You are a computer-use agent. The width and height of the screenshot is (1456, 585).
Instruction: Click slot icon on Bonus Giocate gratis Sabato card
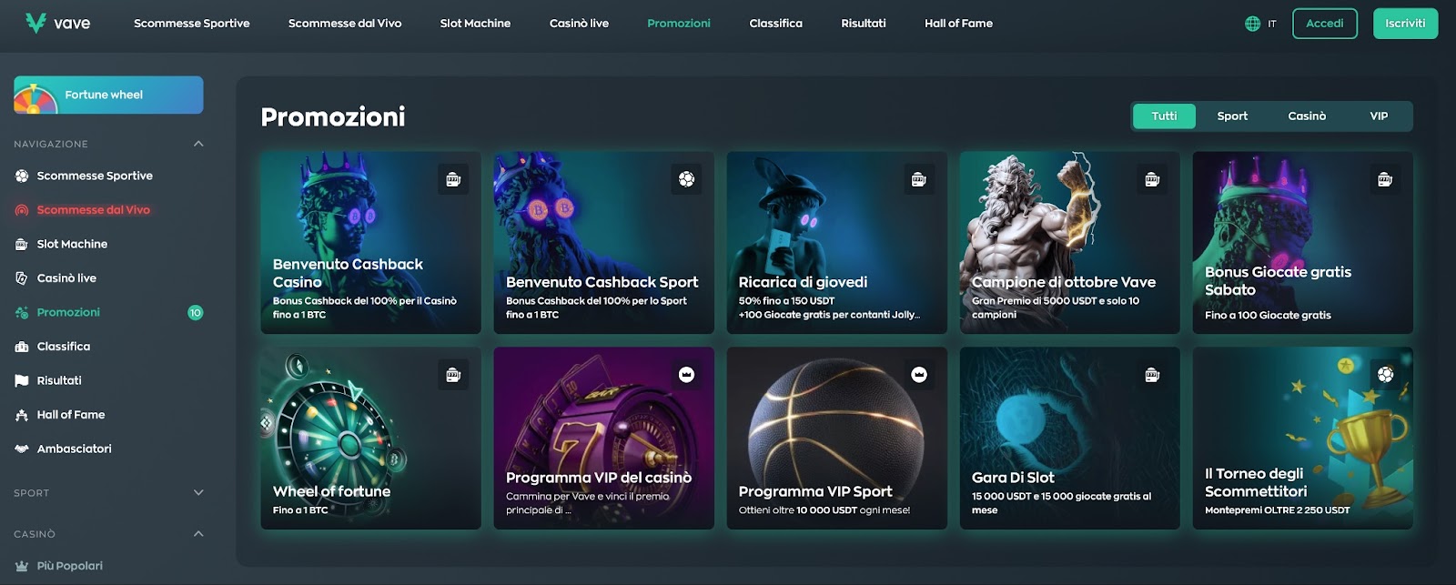1385,179
